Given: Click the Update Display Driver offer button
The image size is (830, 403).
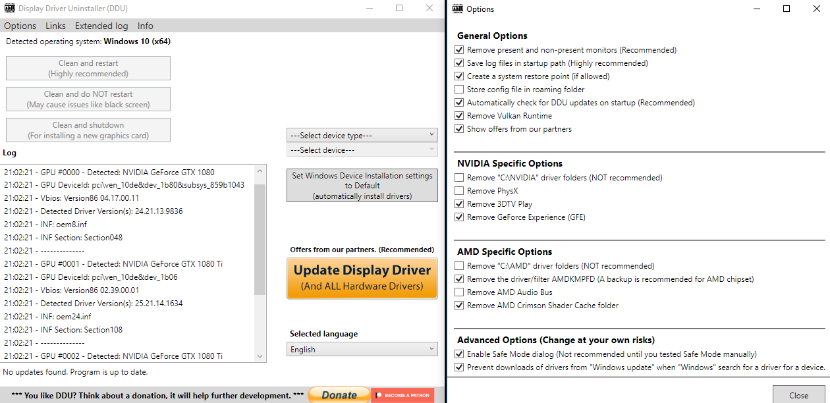Looking at the screenshot, I should (362, 278).
